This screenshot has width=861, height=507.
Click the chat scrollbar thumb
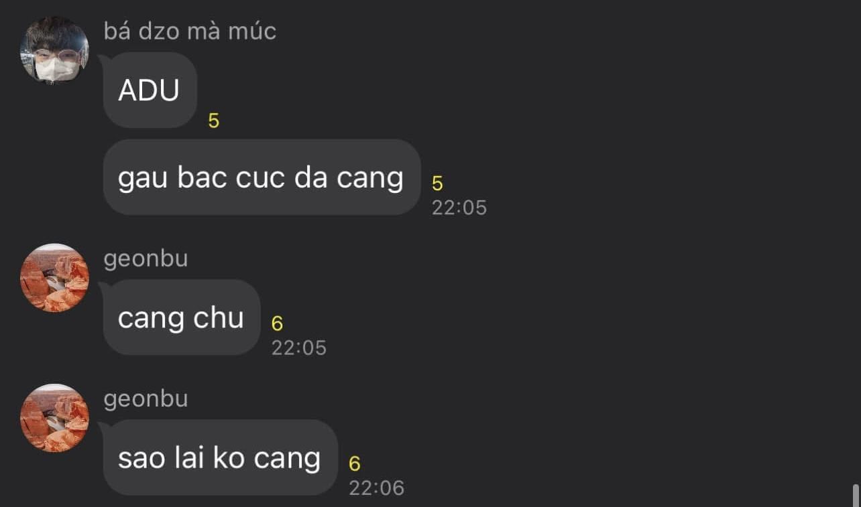[856, 496]
